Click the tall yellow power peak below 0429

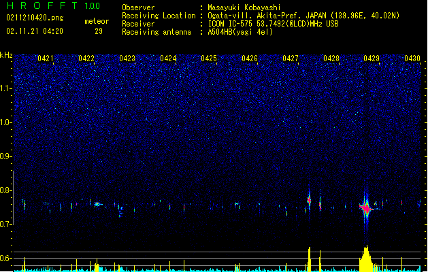pyautogui.click(x=366, y=258)
